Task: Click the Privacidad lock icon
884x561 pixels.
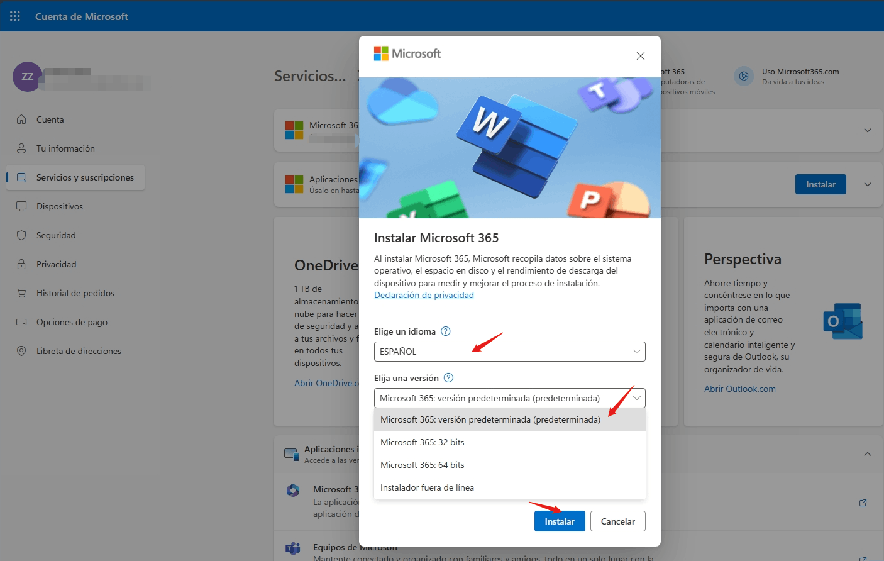Action: (21, 264)
